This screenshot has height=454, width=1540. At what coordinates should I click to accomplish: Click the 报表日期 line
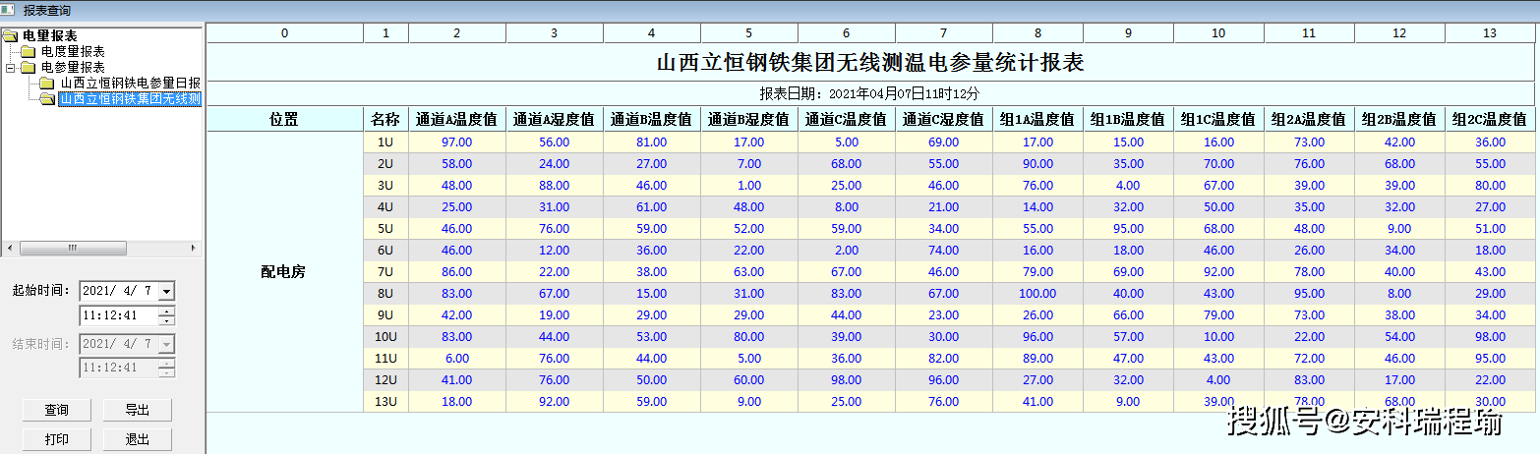[x=870, y=93]
